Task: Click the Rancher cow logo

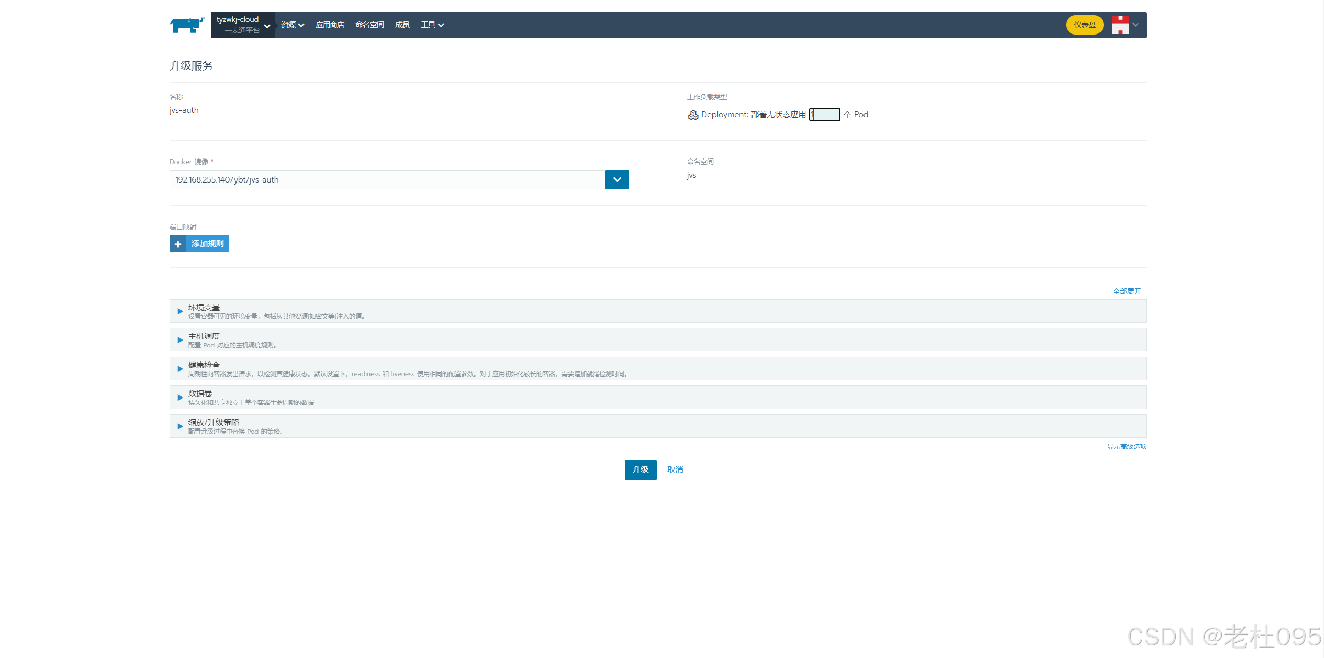Action: [x=186, y=25]
